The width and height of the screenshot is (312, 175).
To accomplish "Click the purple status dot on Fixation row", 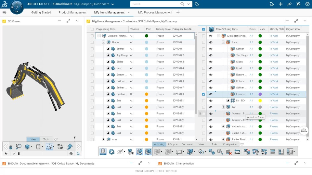I will click(x=260, y=94).
